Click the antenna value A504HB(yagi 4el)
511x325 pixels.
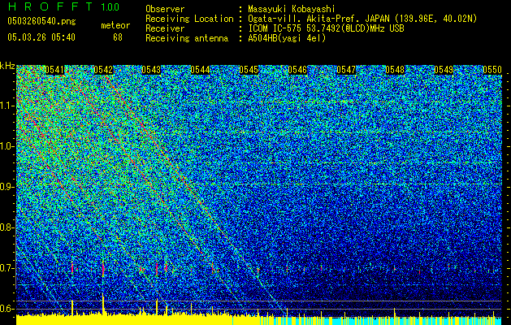coord(287,38)
